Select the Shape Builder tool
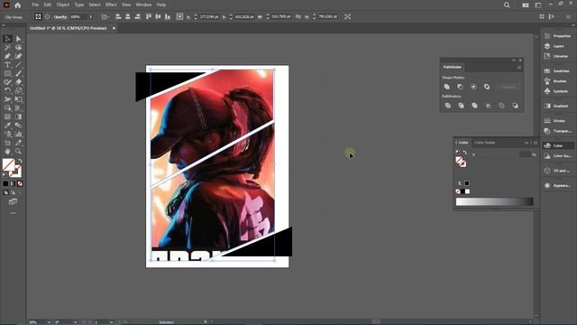577x325 pixels. point(7,108)
